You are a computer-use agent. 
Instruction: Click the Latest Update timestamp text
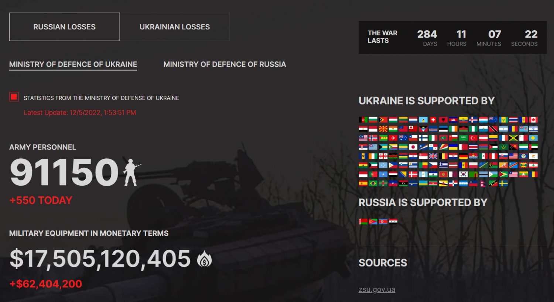tap(80, 113)
